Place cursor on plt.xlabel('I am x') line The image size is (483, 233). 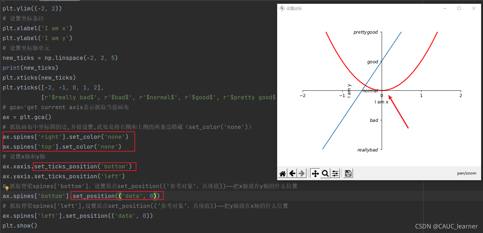click(38, 28)
